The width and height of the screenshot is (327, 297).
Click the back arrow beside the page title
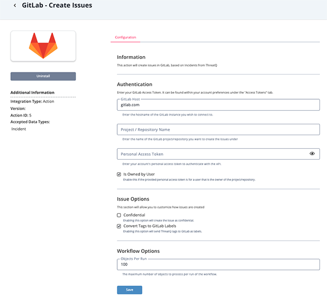[15, 6]
